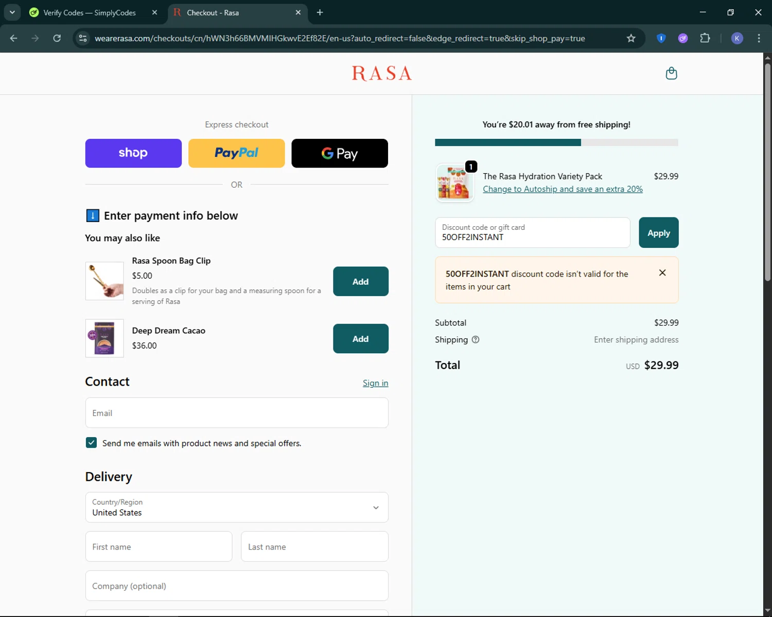Click Change to Autoship link
772x617 pixels.
[563, 189]
